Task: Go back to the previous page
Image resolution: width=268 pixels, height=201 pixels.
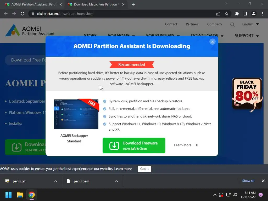Action: [6, 14]
